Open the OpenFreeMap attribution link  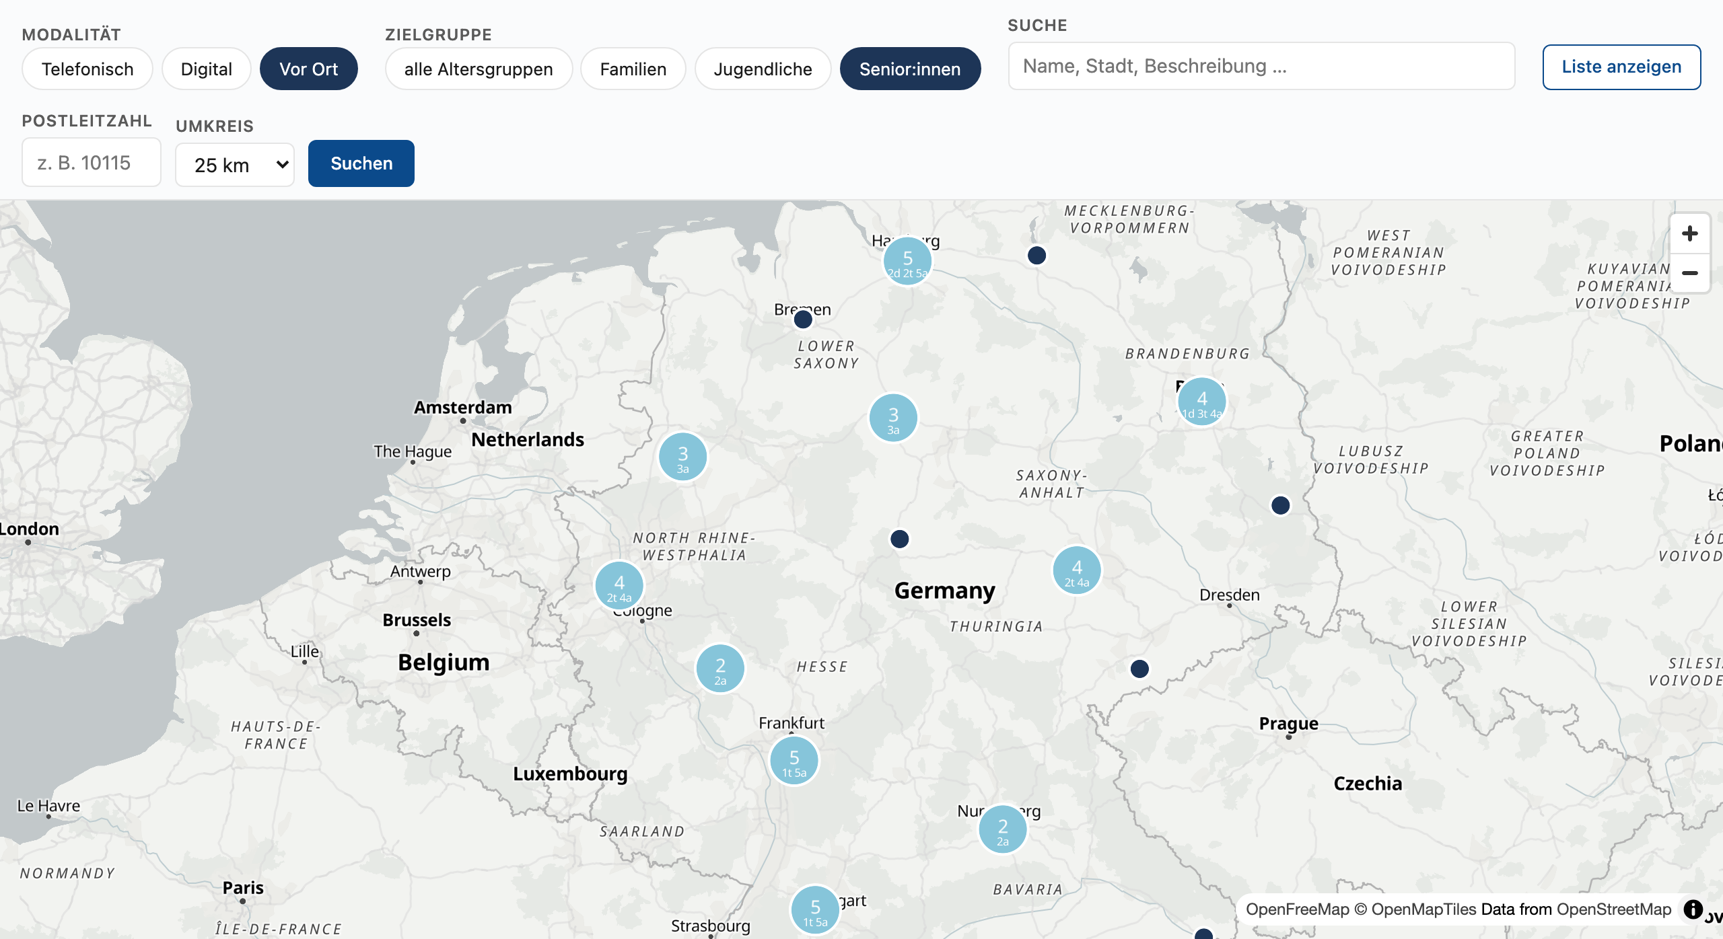click(x=1297, y=909)
